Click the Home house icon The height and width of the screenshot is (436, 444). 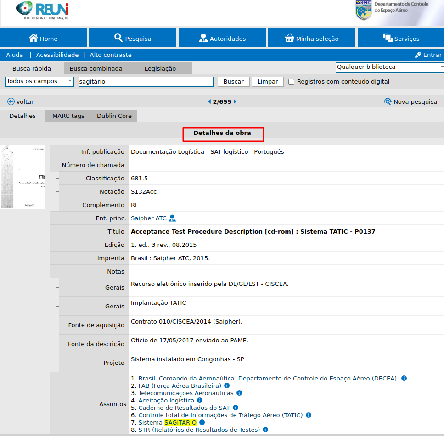[x=34, y=38]
